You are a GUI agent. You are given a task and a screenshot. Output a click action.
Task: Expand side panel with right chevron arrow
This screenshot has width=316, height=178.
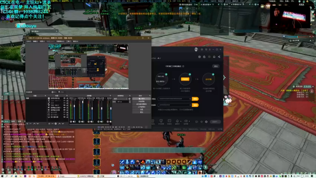224,78
